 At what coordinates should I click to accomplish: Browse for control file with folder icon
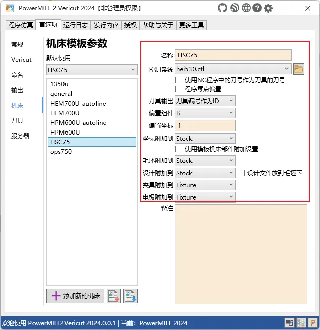point(299,69)
